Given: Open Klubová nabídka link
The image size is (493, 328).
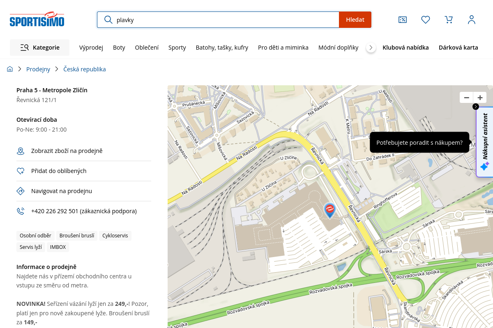Looking at the screenshot, I should tap(405, 48).
